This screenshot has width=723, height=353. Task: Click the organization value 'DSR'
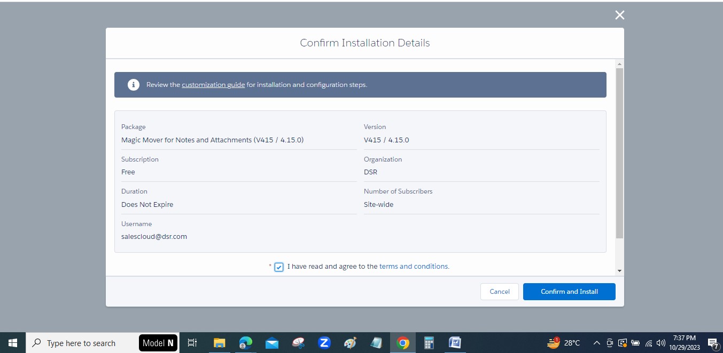(x=371, y=172)
